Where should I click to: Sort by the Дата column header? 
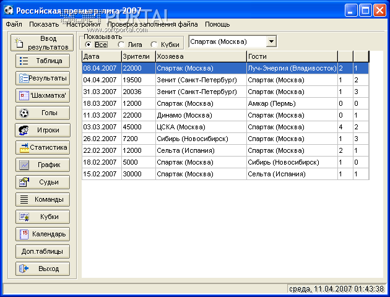(x=102, y=56)
